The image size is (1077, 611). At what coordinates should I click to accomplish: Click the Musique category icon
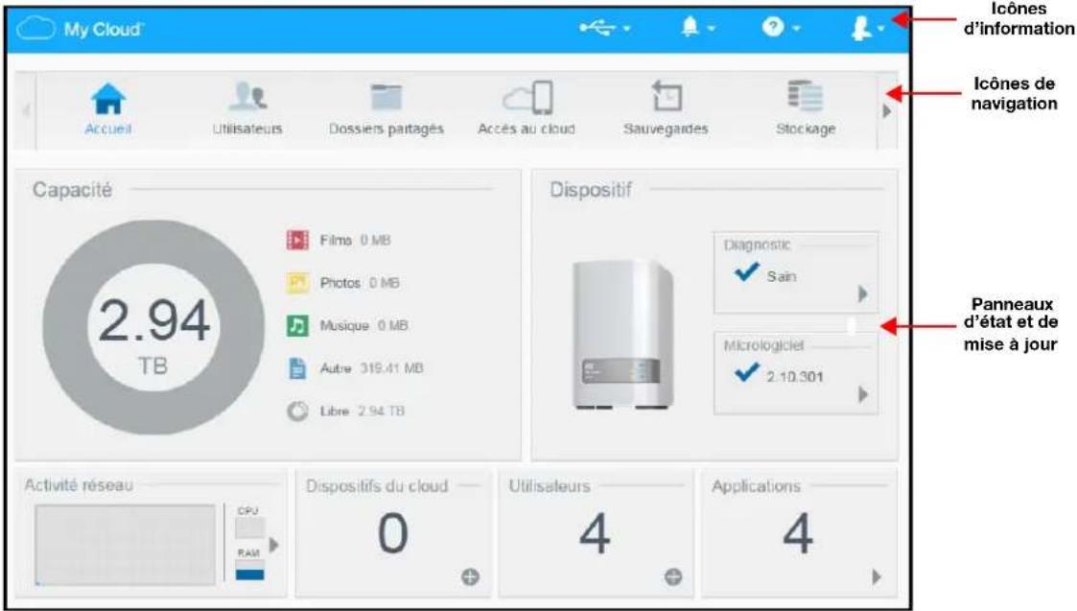tap(297, 325)
